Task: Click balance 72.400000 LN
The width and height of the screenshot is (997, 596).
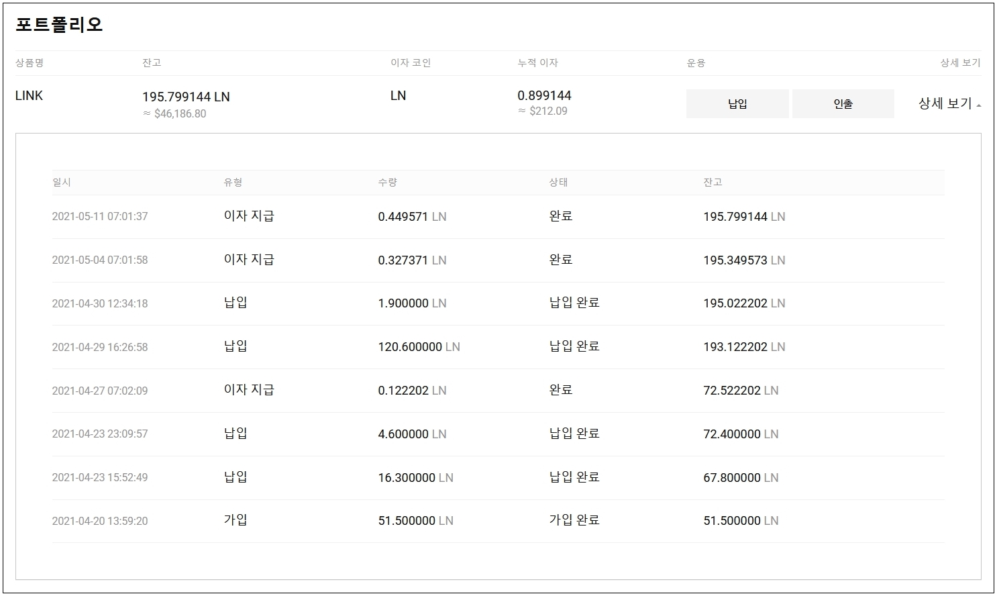Action: (x=741, y=434)
